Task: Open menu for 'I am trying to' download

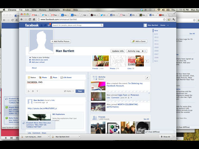Action: point(49,136)
